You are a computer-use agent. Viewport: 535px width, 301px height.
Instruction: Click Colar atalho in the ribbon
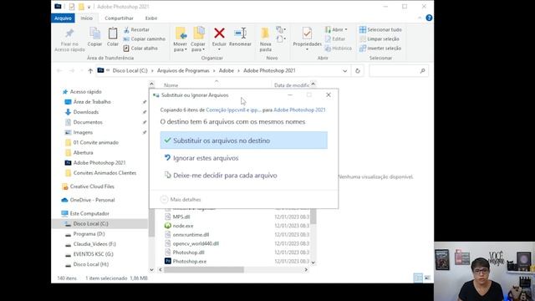(x=140, y=48)
